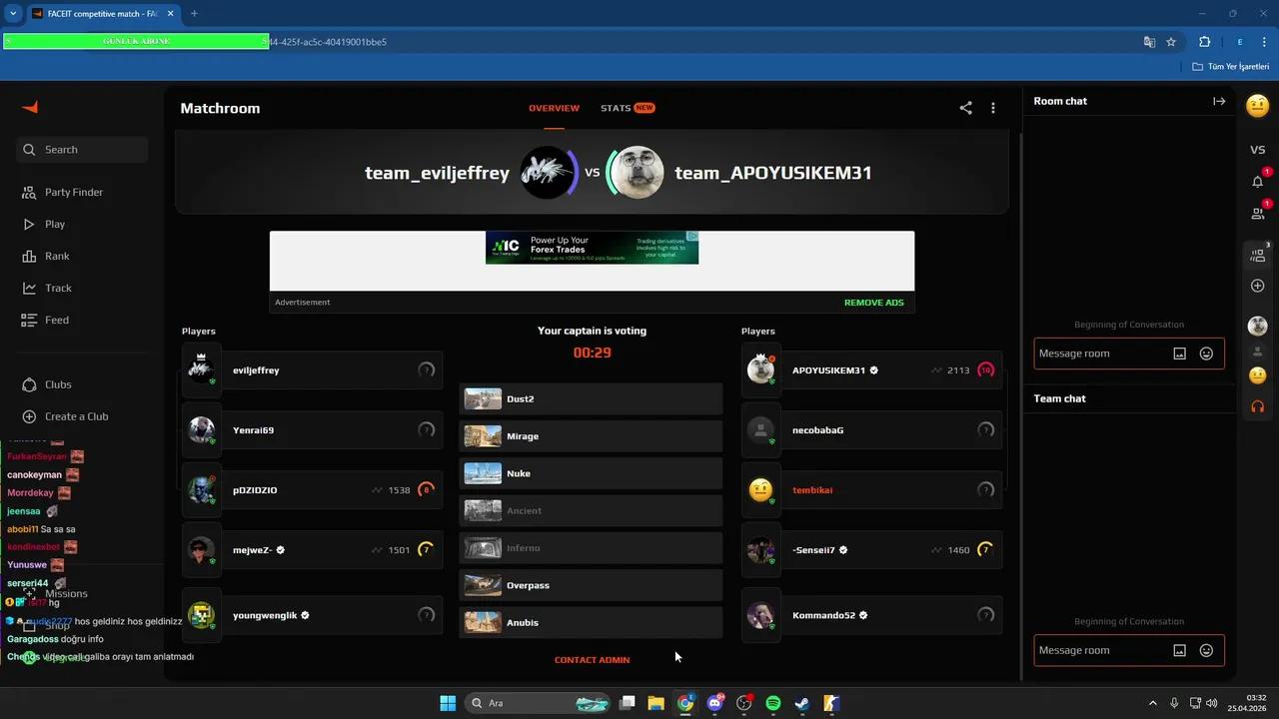Viewport: 1279px width, 719px height.
Task: Click -Senseii7's level 7 skill badge
Action: point(985,550)
